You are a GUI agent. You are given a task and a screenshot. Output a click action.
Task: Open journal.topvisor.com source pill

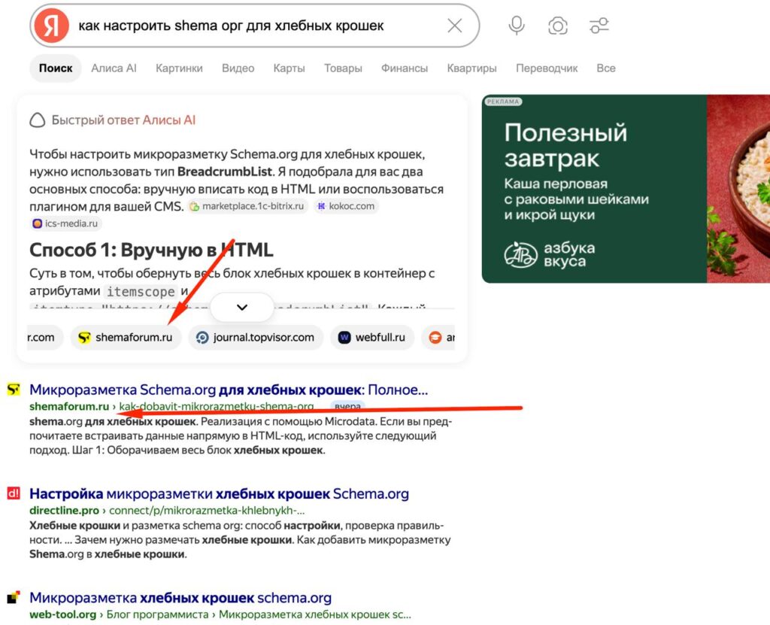coord(256,338)
